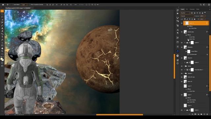The image size is (211, 119).
Task: Switch to the Channels tab
Action: [192, 9]
